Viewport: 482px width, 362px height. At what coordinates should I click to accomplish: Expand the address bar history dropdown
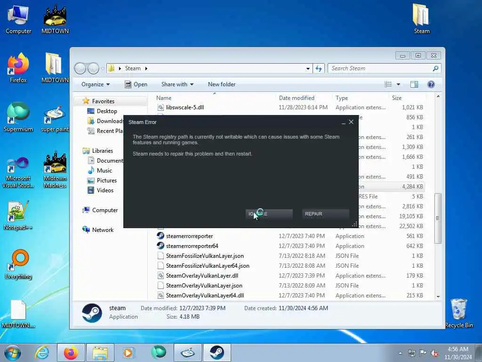(308, 69)
